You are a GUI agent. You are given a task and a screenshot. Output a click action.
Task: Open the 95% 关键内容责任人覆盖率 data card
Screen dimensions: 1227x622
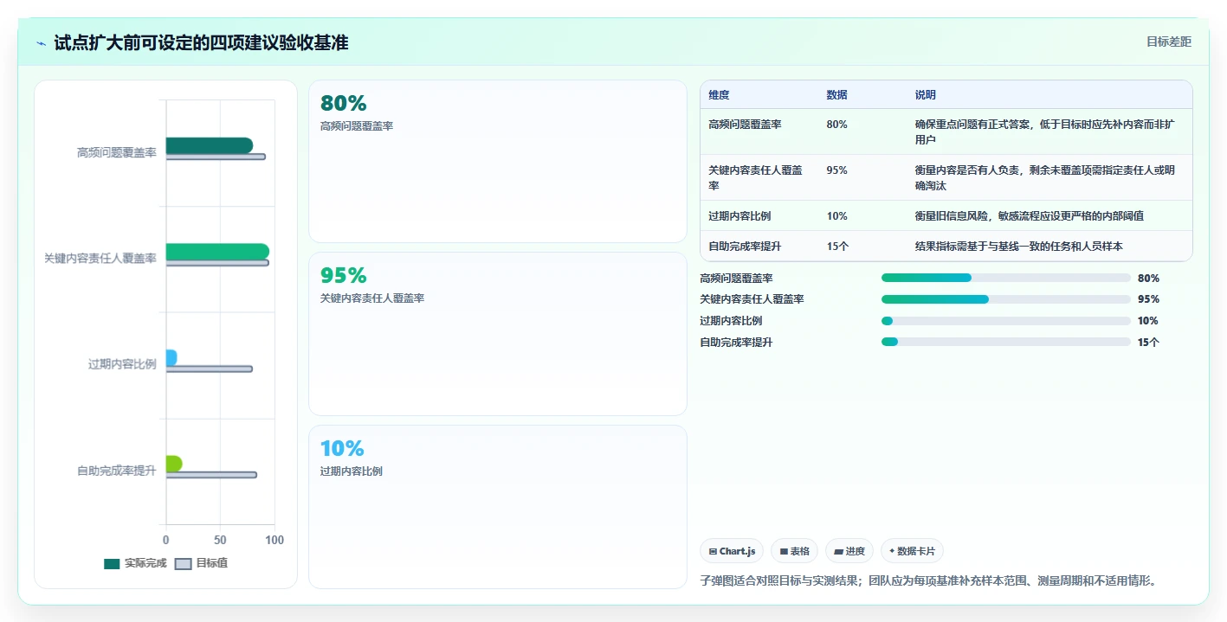[498, 334]
